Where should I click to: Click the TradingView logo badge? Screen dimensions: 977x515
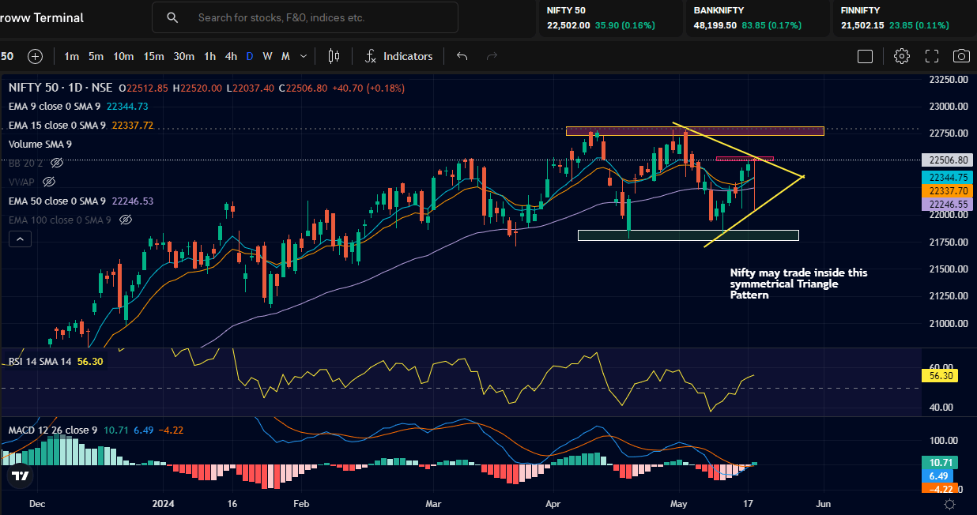pyautogui.click(x=21, y=476)
